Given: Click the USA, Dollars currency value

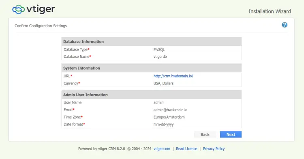Looking at the screenshot, I should click(x=163, y=83).
